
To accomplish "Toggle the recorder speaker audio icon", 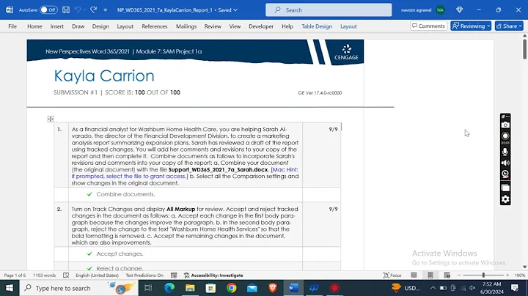I will coord(505,163).
